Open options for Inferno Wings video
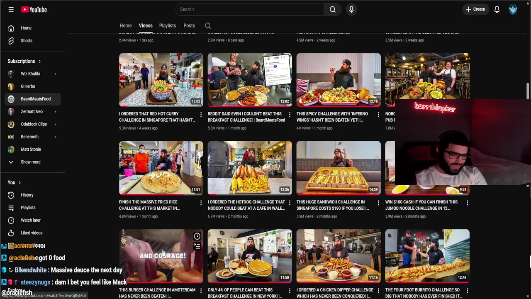 (x=378, y=115)
